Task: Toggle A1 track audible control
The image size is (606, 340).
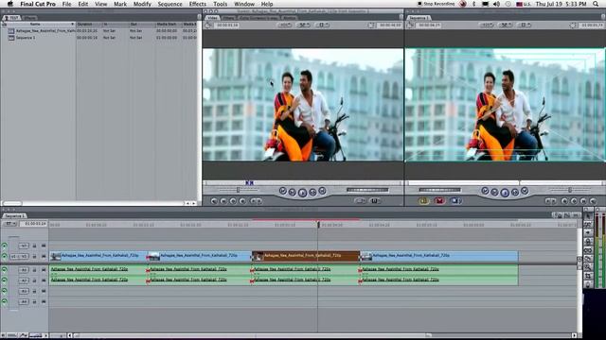Action: coord(4,270)
